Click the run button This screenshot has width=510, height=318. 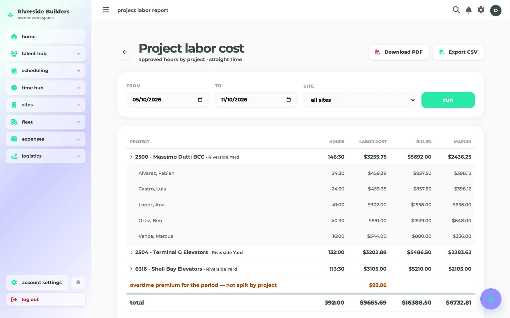448,100
